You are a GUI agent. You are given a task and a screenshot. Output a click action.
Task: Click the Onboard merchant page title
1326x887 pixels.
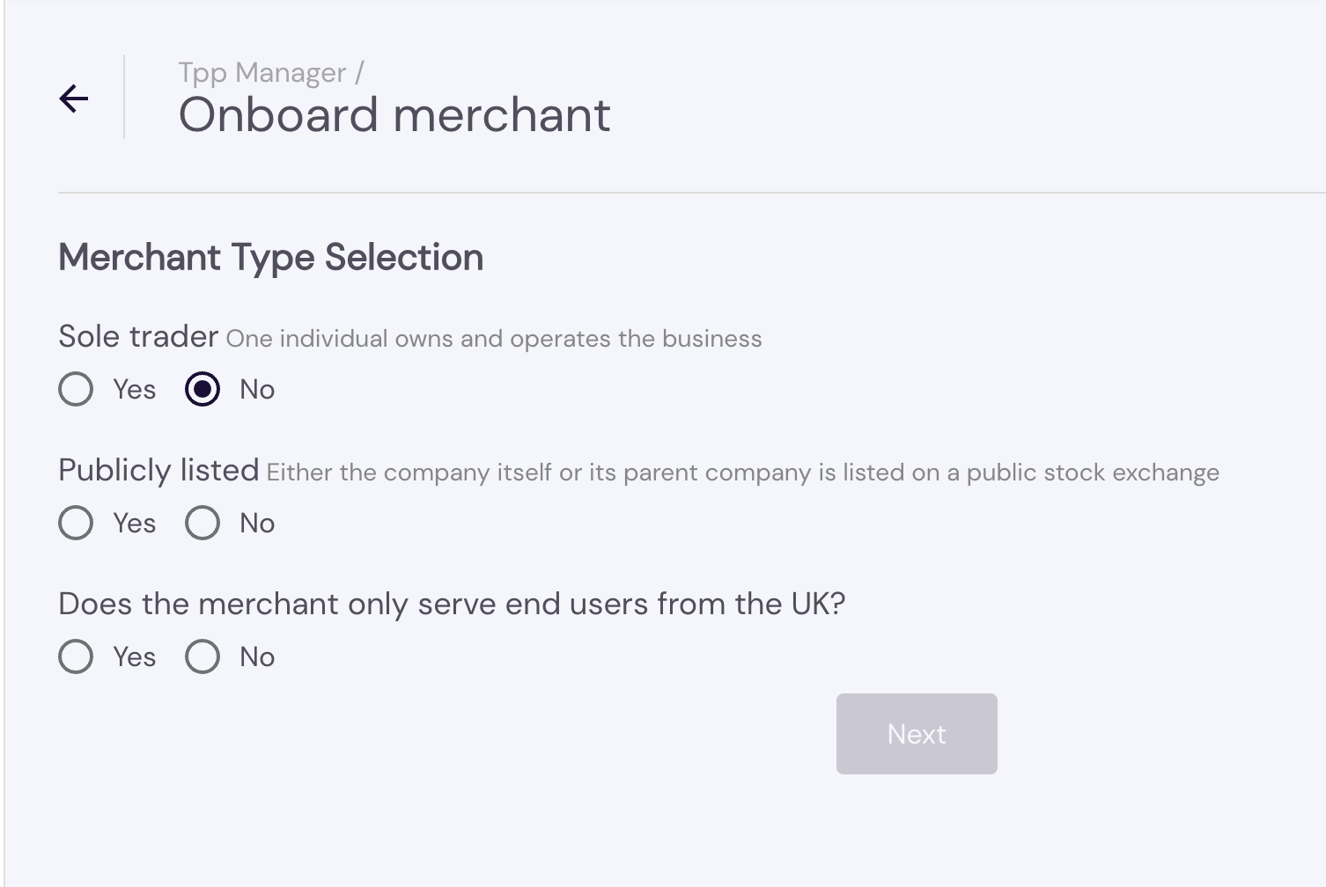tap(394, 114)
